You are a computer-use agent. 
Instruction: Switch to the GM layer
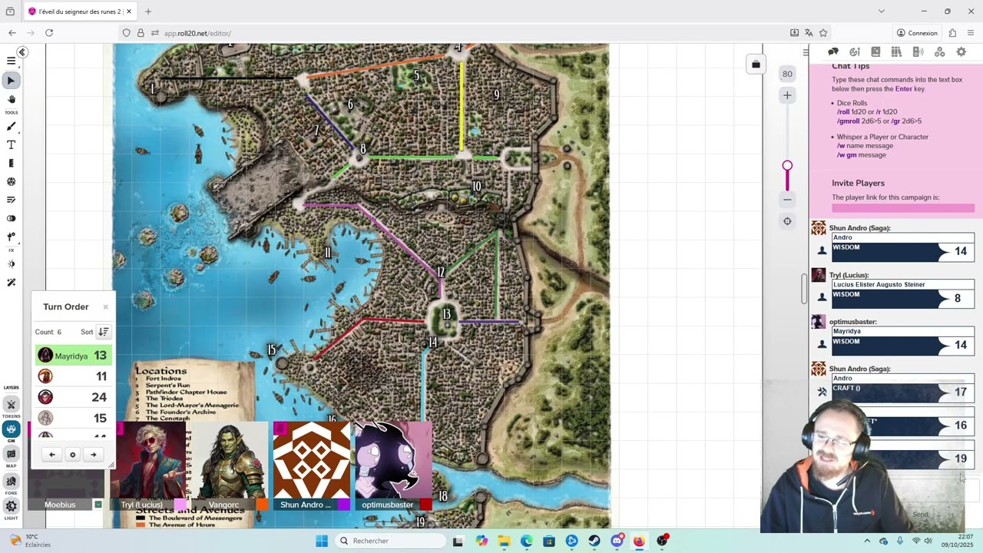tap(11, 429)
